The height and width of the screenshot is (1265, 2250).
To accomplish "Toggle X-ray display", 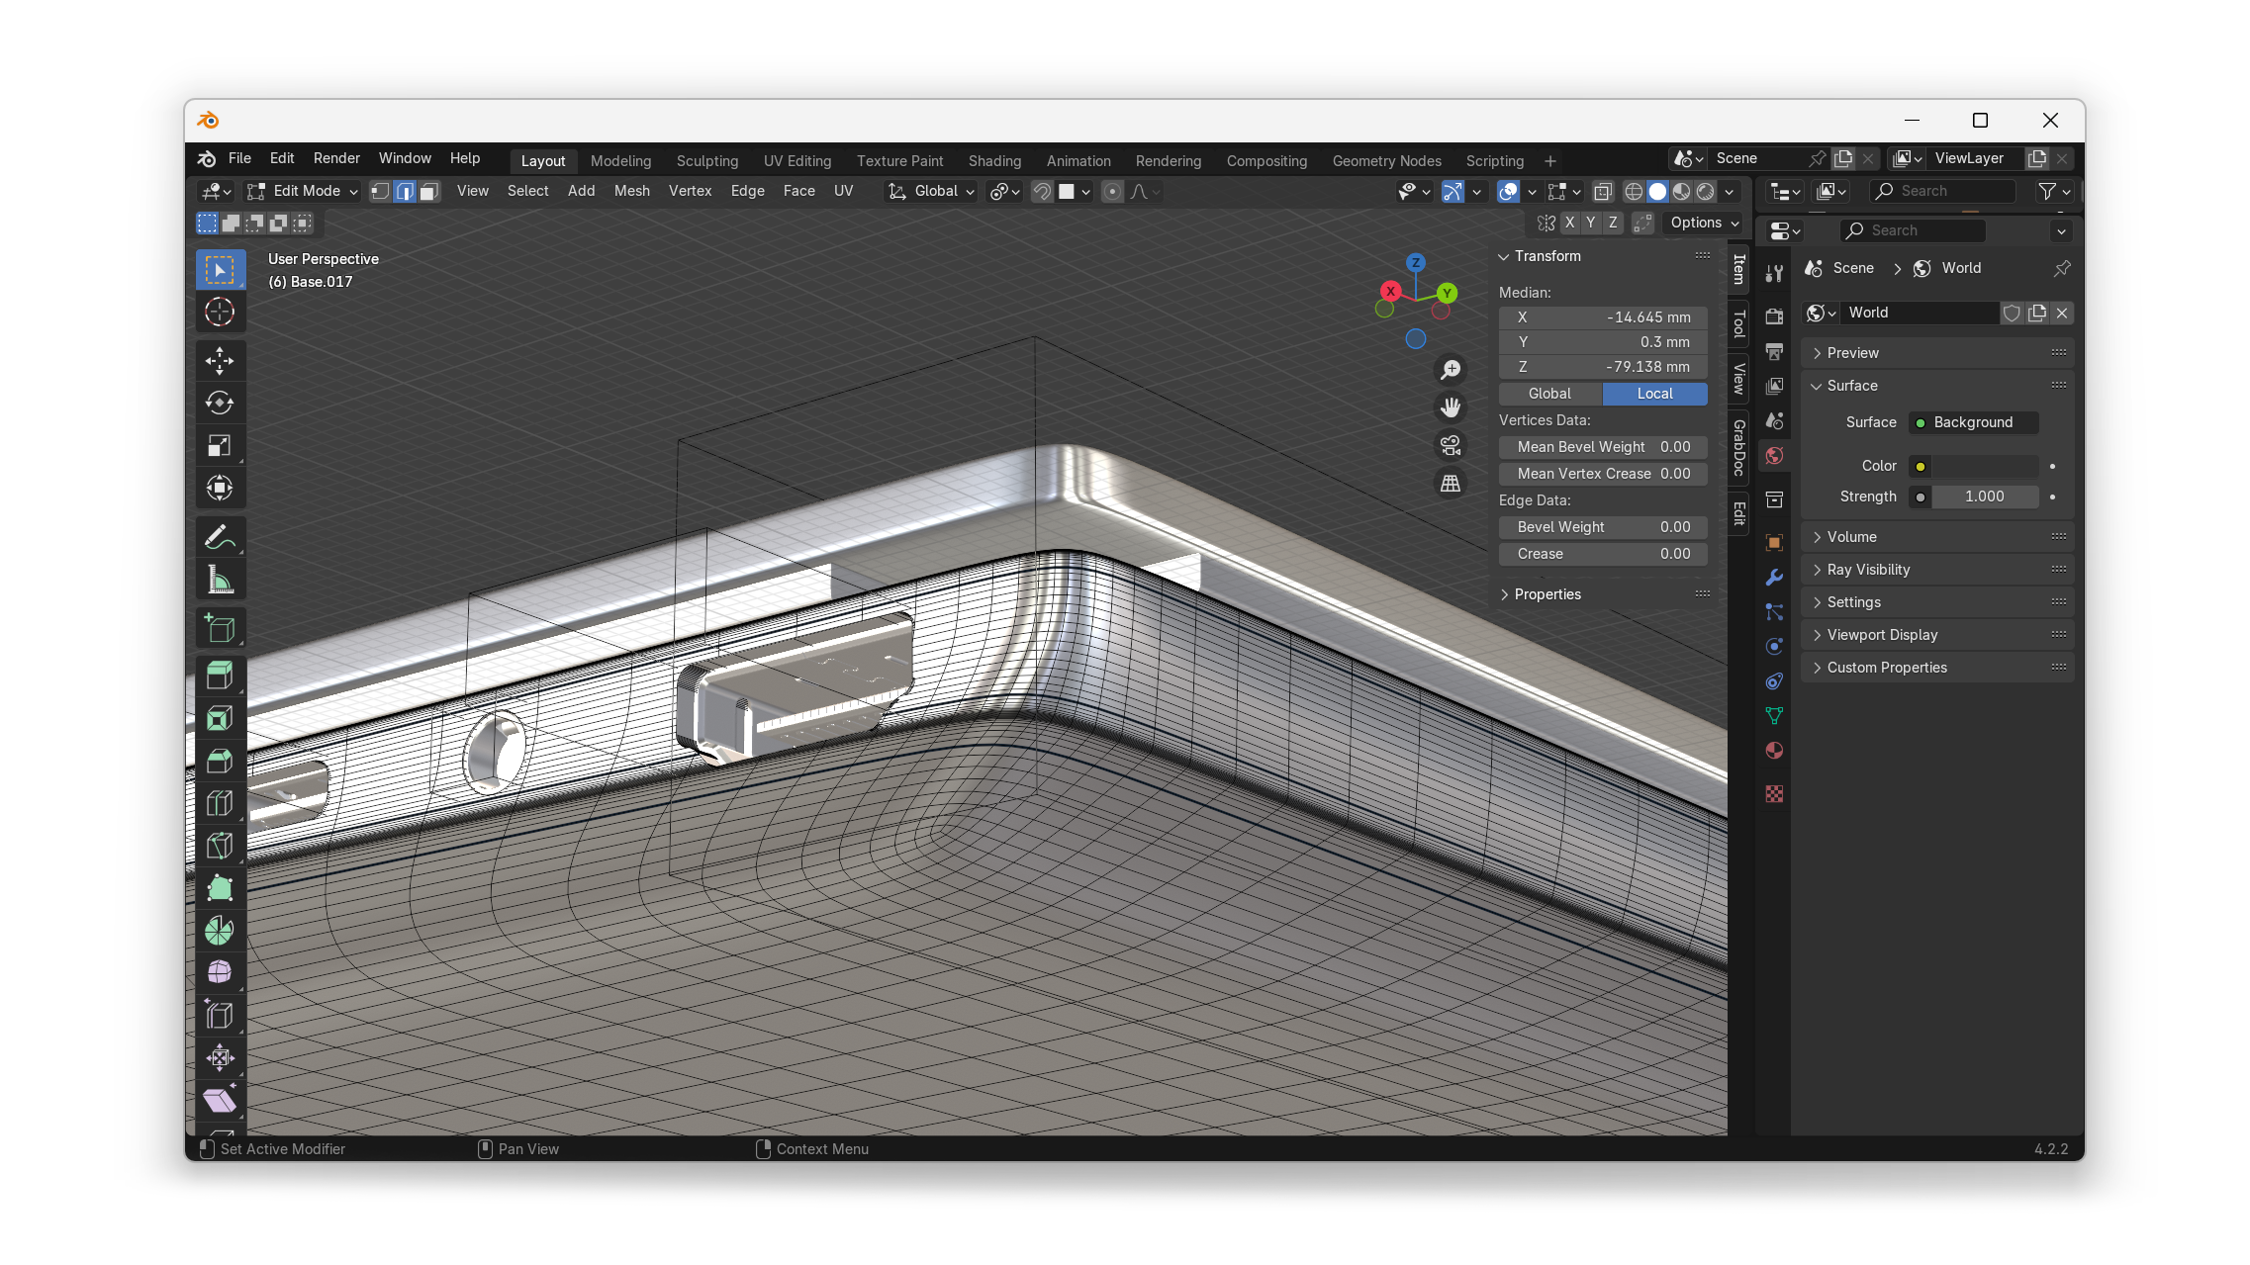I will coord(1603,192).
